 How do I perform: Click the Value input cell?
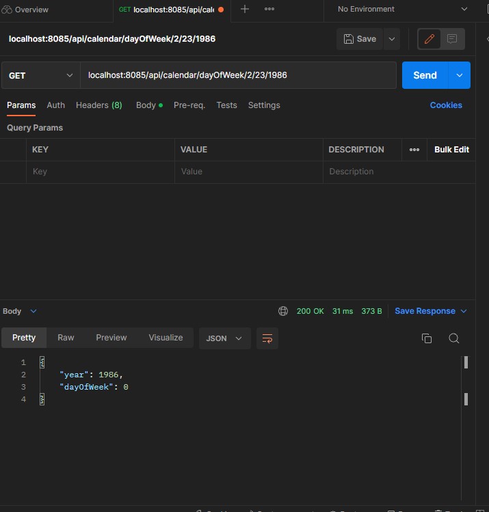tap(248, 172)
